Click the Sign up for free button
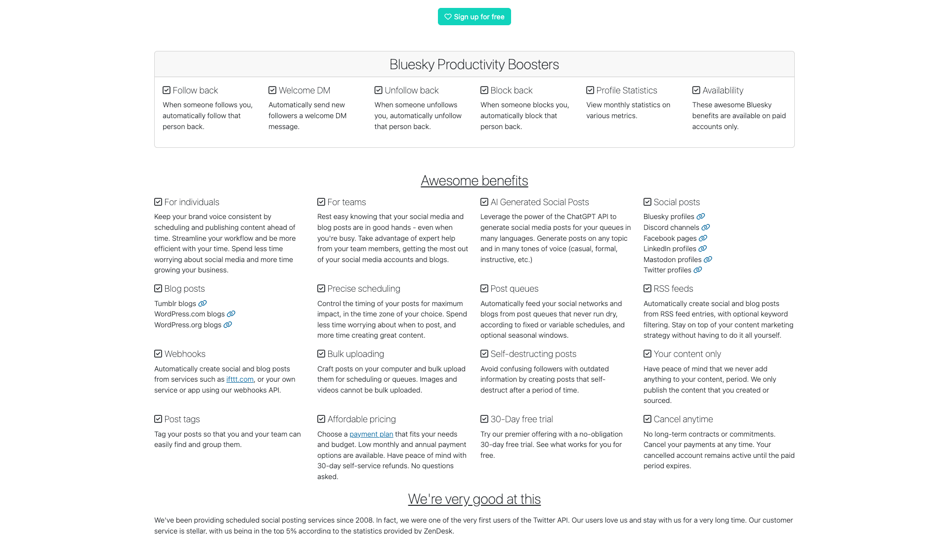Image resolution: width=949 pixels, height=534 pixels. tap(474, 16)
